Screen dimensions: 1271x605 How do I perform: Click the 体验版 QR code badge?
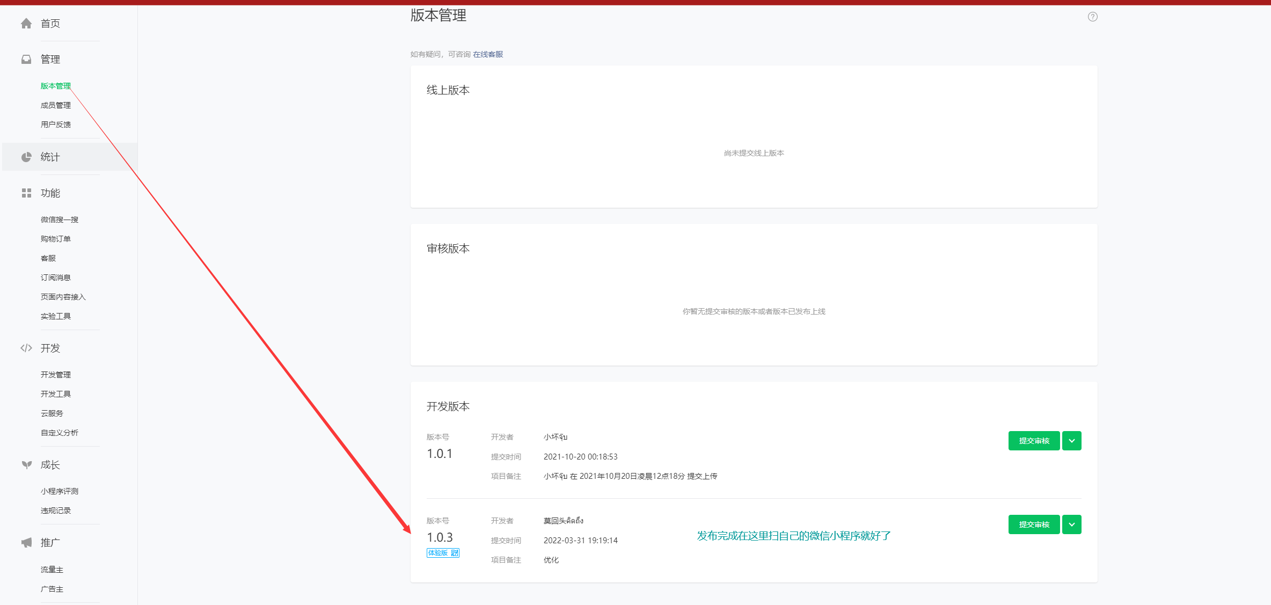(443, 553)
